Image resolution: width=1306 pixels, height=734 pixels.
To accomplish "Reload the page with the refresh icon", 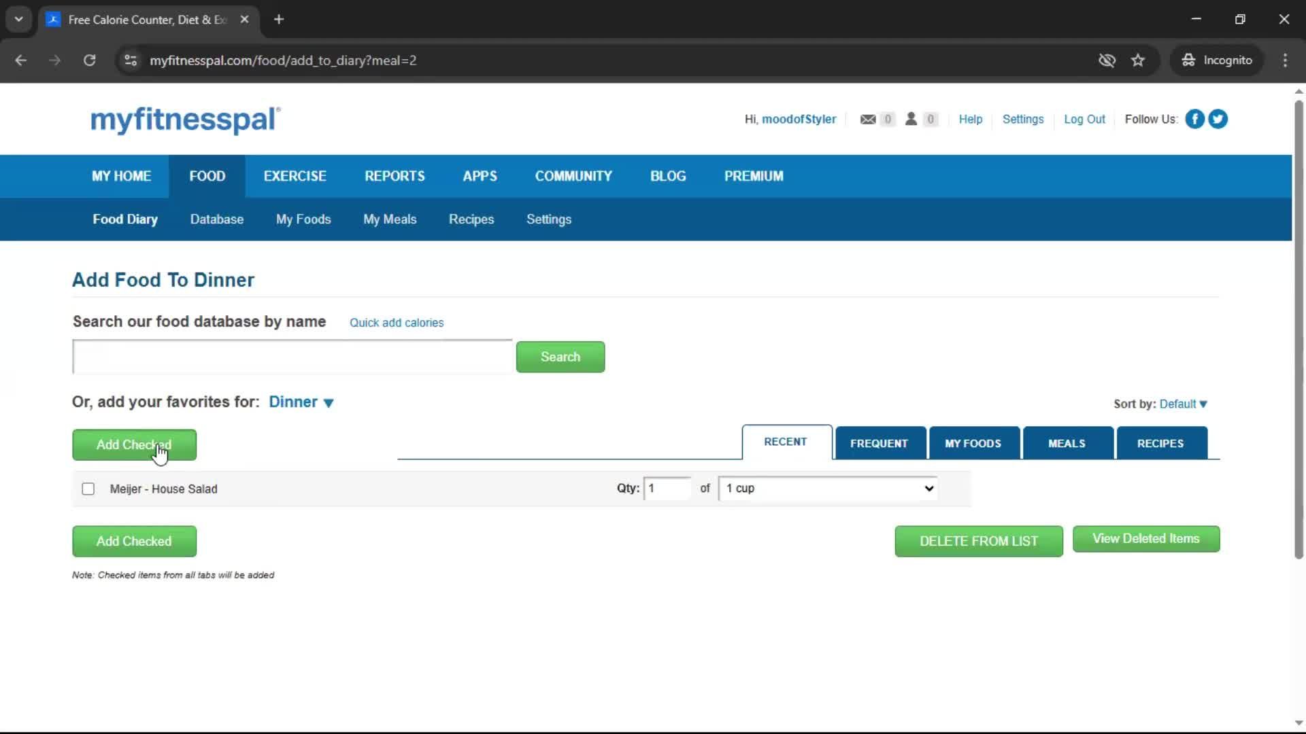I will click(x=89, y=60).
